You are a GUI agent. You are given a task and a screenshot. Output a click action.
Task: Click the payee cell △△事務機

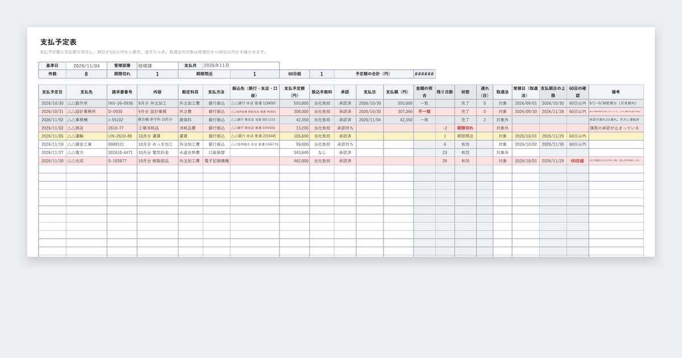[x=86, y=120]
